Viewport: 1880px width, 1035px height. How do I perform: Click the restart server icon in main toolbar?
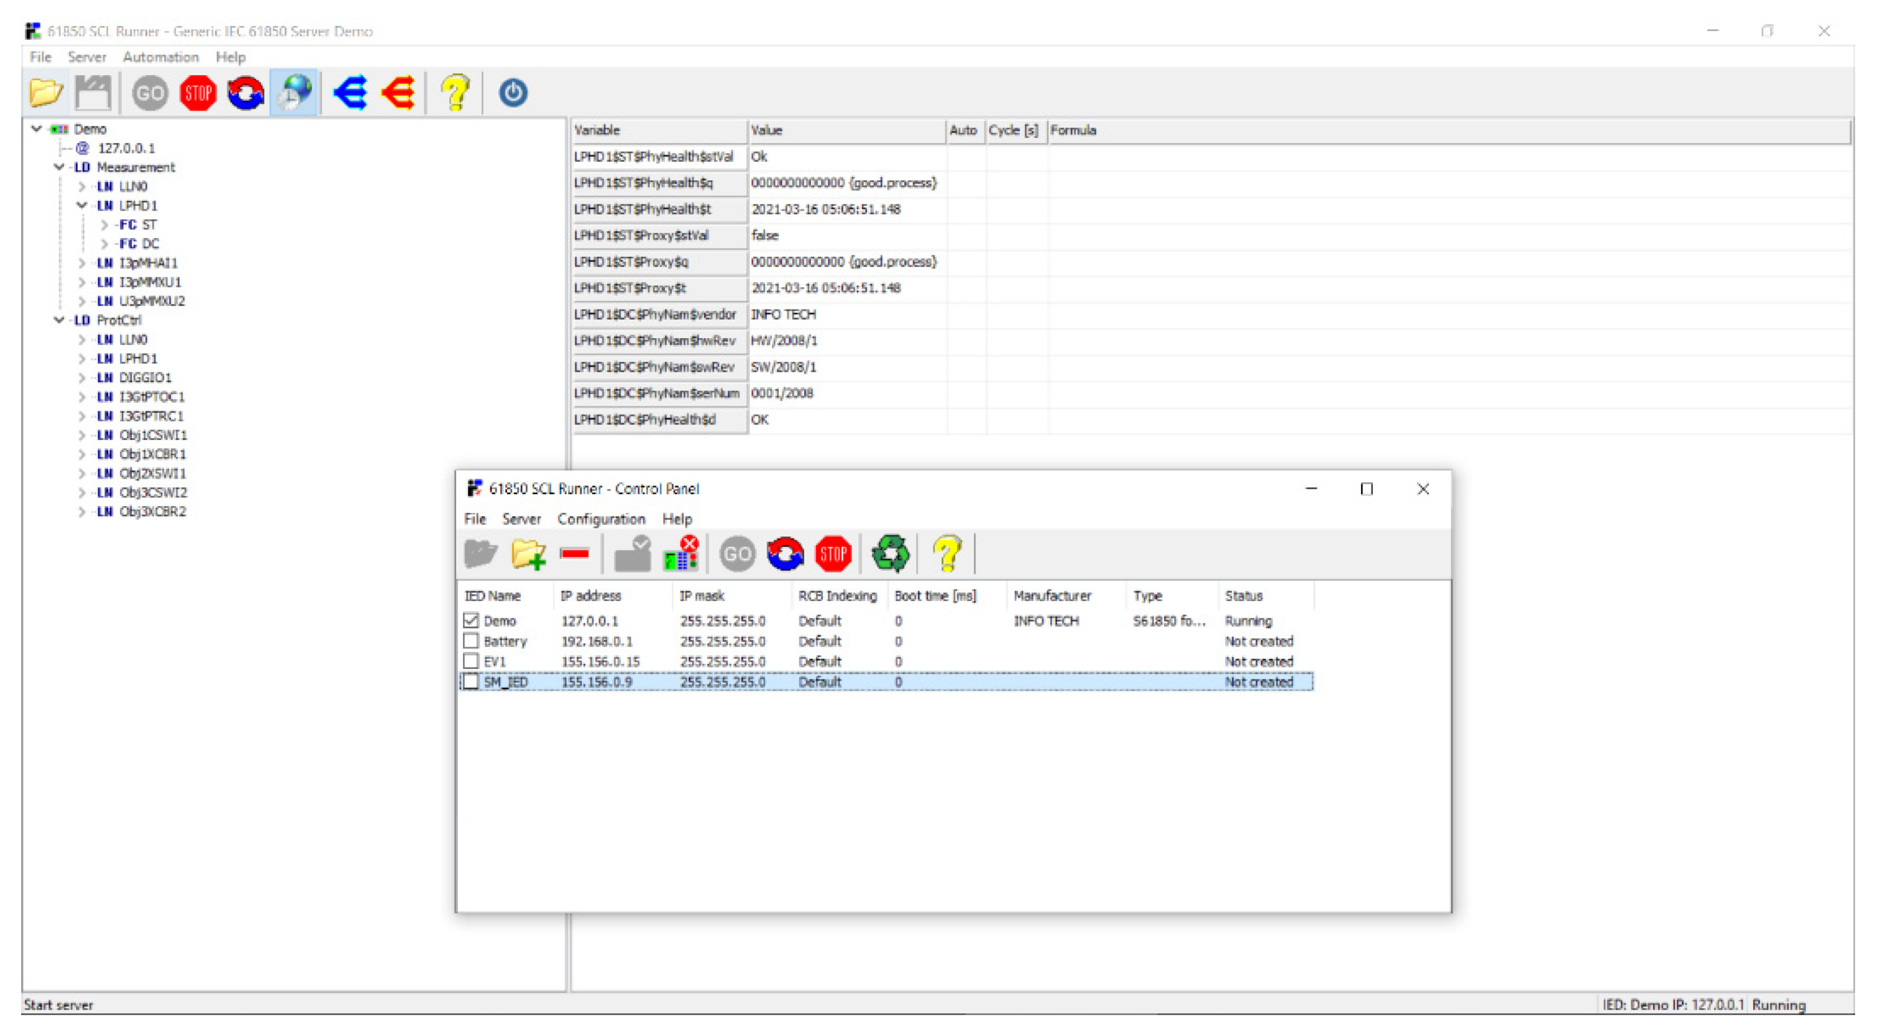coord(245,93)
